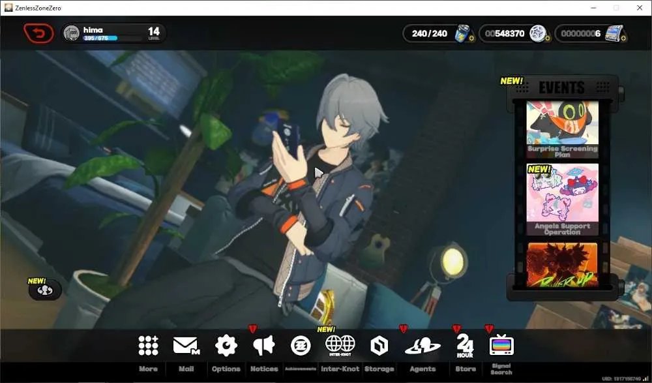Viewport: 652px width, 383px height.
Task: Open the orange event thumbnail under Angels Support Operation
Action: pos(562,265)
